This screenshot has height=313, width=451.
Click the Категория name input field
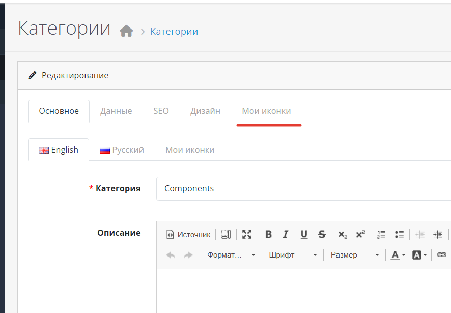[303, 188]
